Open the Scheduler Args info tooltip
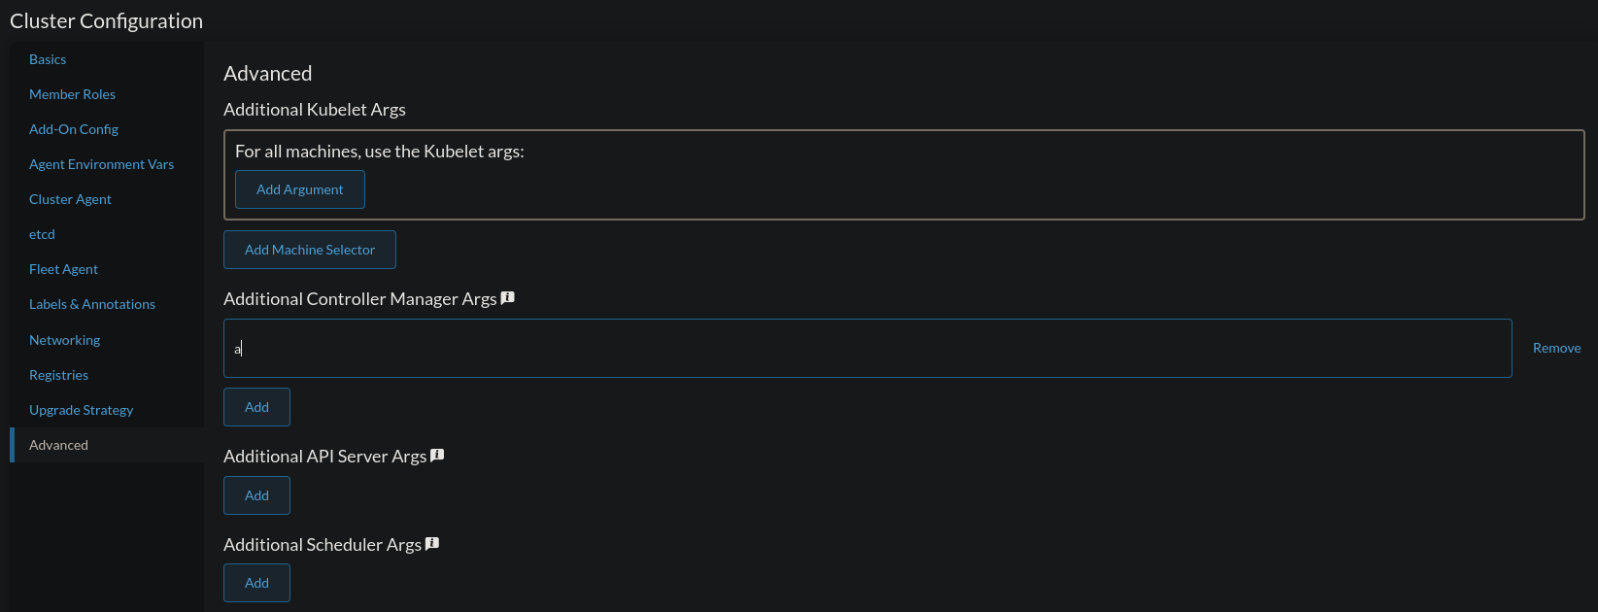This screenshot has height=612, width=1598. 432,543
